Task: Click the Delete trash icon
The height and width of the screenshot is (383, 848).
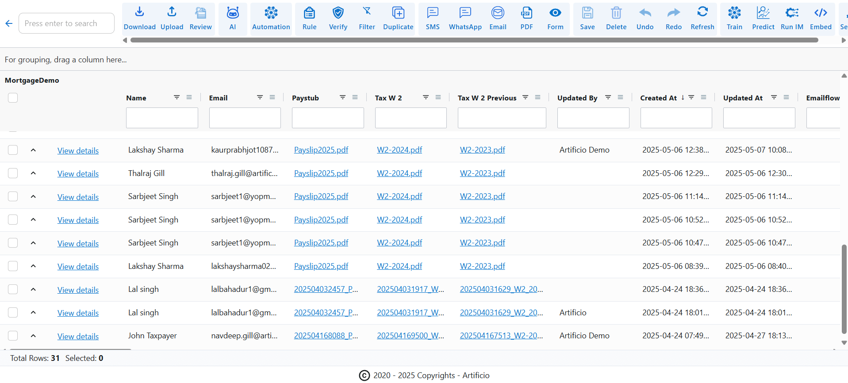Action: click(x=616, y=19)
